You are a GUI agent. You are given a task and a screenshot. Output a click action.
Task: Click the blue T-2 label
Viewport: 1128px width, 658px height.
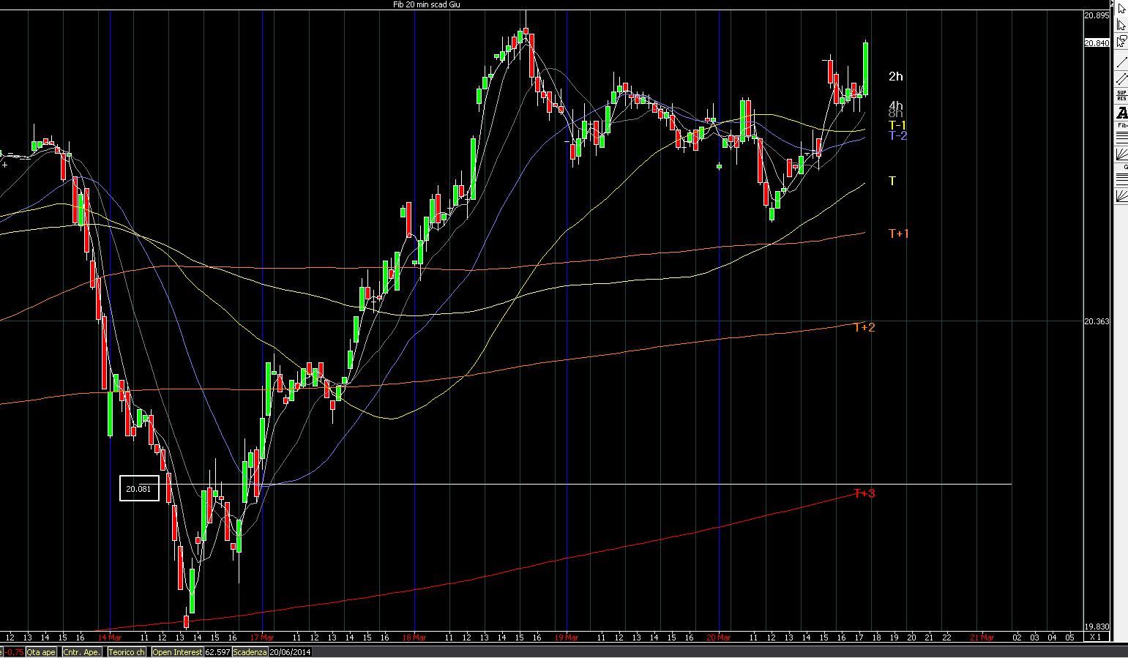897,135
